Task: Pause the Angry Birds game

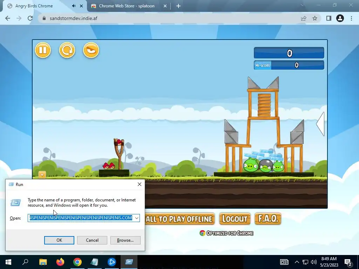Action: (43, 50)
